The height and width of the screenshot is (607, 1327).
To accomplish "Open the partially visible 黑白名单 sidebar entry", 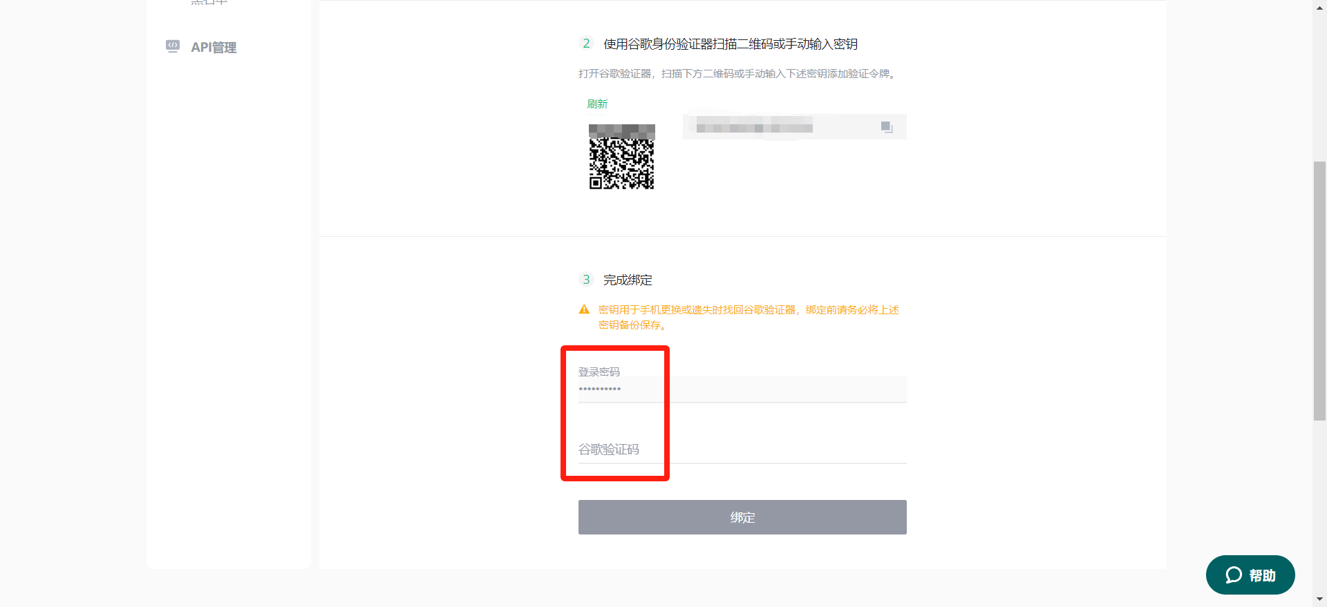I will click(x=209, y=2).
